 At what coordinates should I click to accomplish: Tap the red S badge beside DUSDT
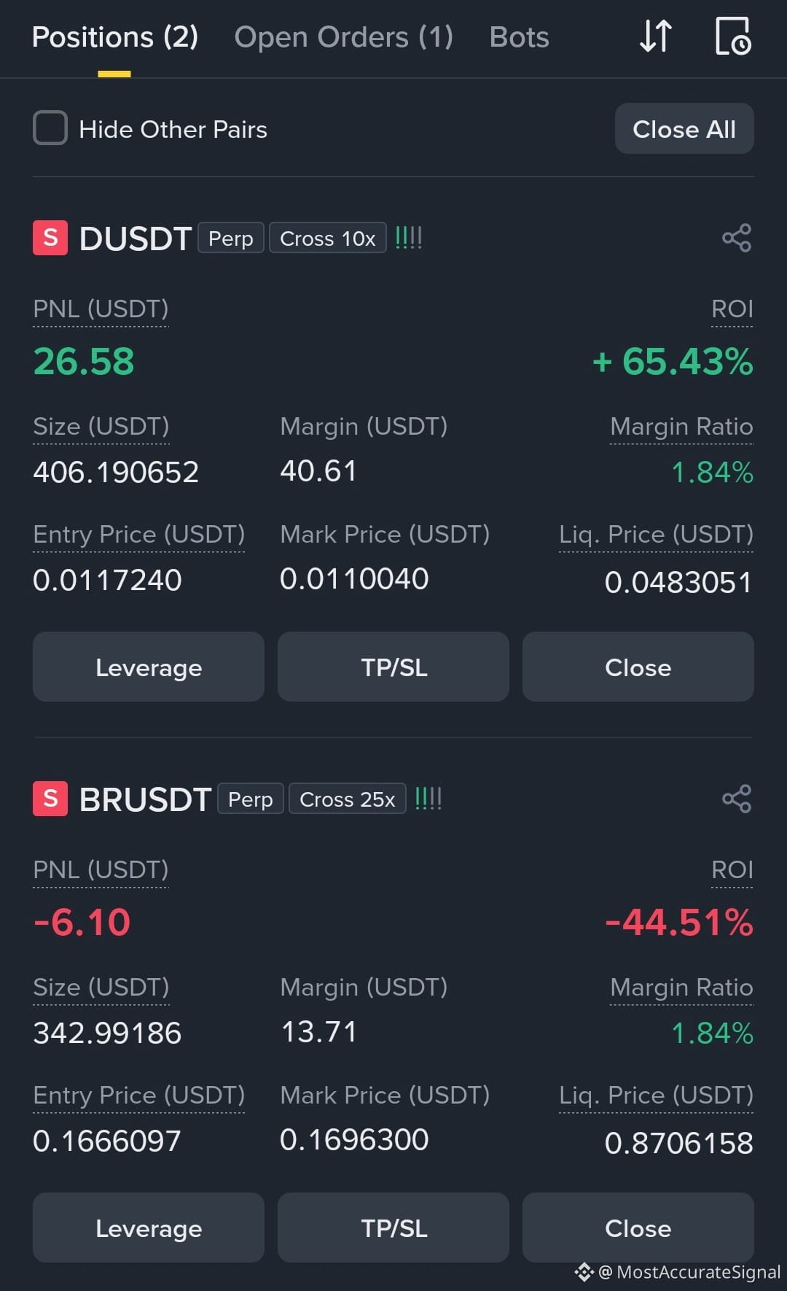[x=50, y=238]
